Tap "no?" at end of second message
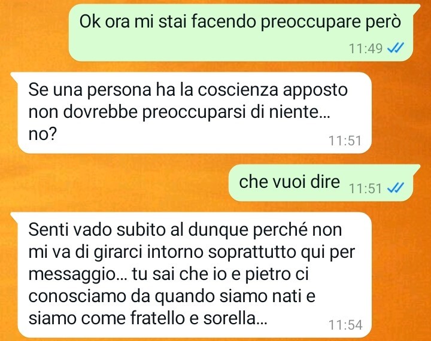431x341 pixels. point(43,133)
